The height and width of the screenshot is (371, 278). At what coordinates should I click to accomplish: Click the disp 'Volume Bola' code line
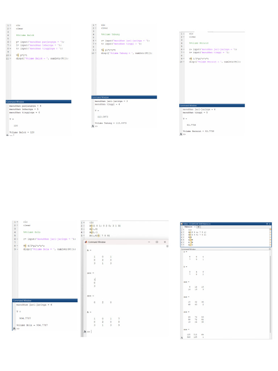pyautogui.click(x=49, y=249)
